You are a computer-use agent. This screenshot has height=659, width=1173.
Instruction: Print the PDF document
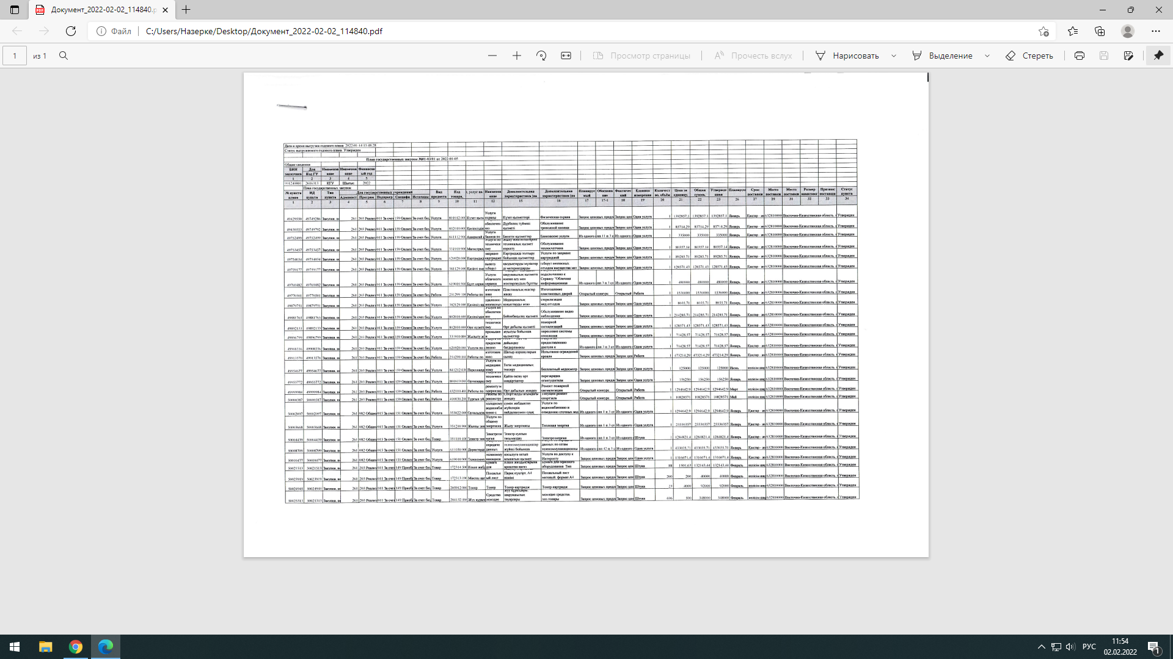pos(1080,56)
